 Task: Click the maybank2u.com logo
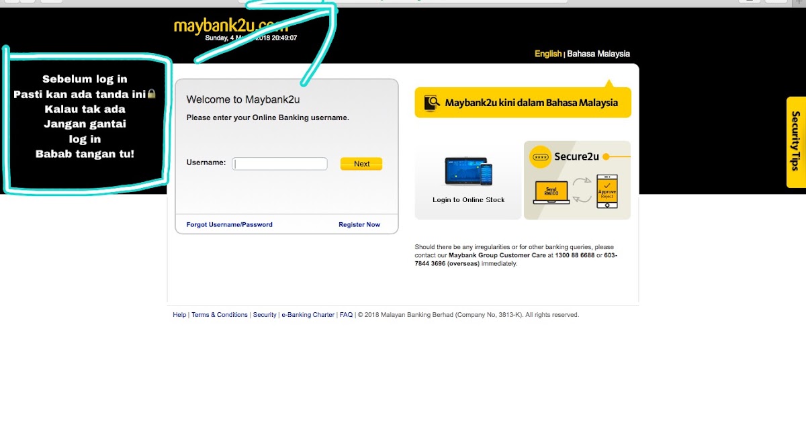(x=230, y=26)
